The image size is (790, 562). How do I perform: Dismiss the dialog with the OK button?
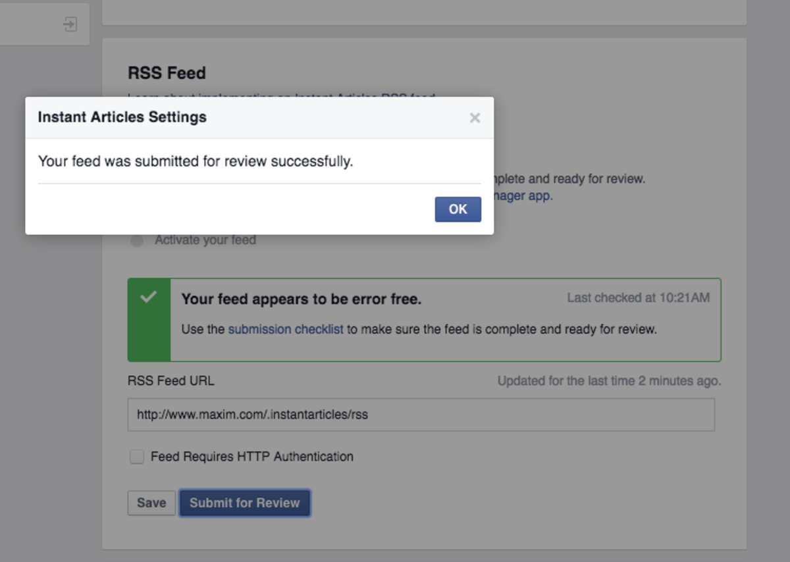458,209
